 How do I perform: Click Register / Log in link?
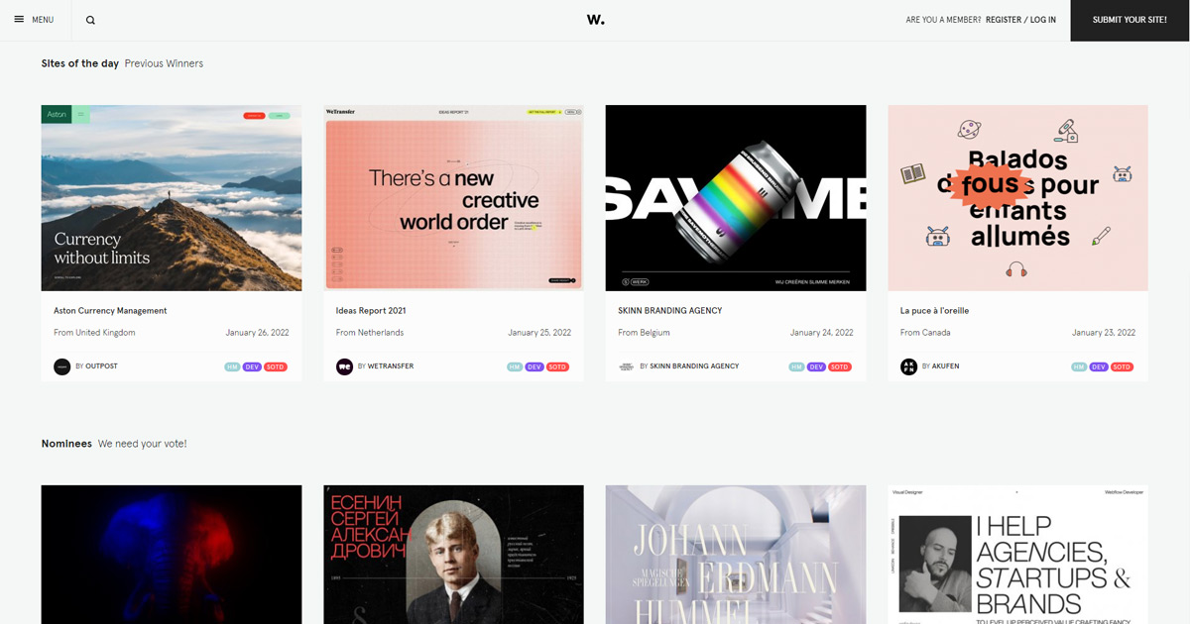[1020, 20]
